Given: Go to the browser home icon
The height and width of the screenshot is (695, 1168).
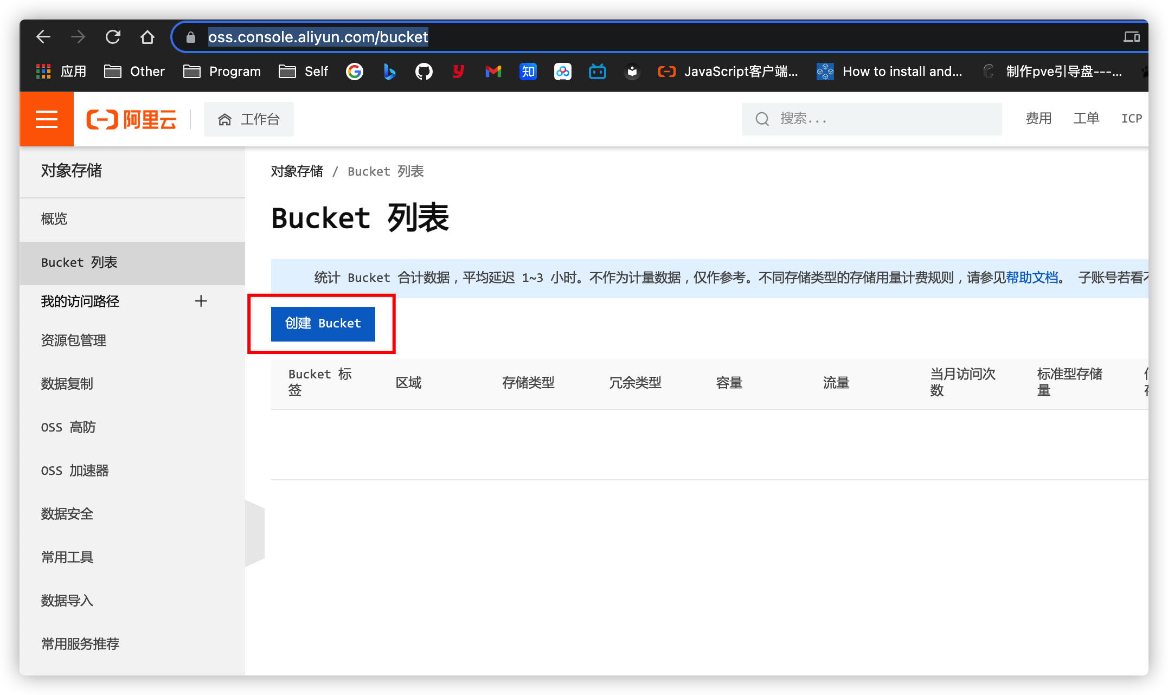Looking at the screenshot, I should [147, 37].
